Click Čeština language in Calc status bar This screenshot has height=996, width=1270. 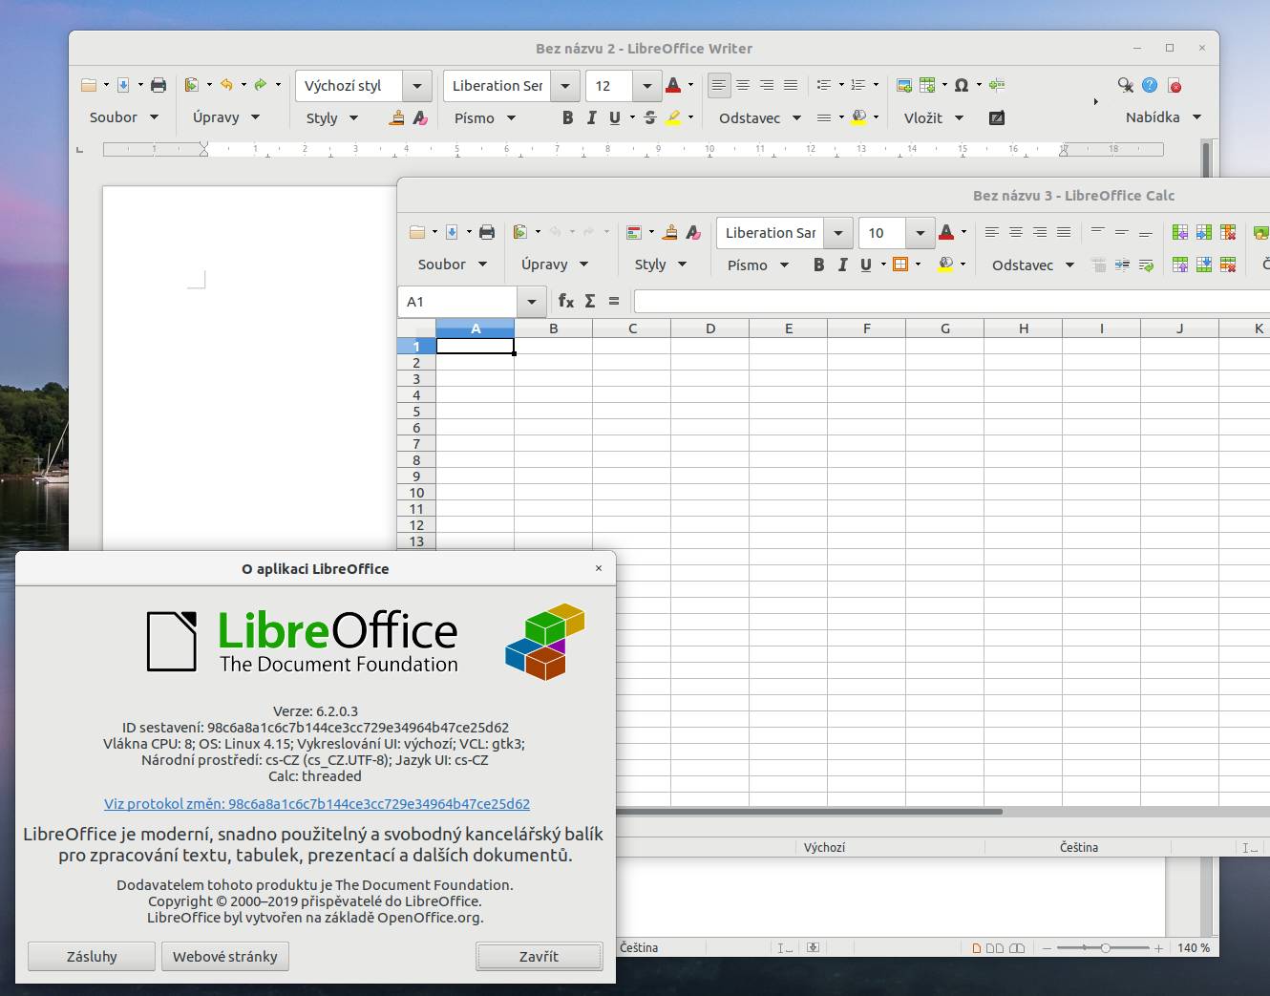pos(1079,847)
